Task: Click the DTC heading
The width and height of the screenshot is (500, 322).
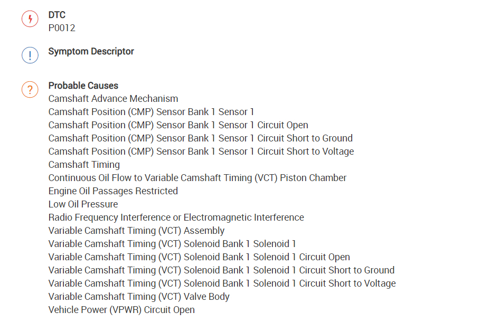Action: click(x=57, y=15)
